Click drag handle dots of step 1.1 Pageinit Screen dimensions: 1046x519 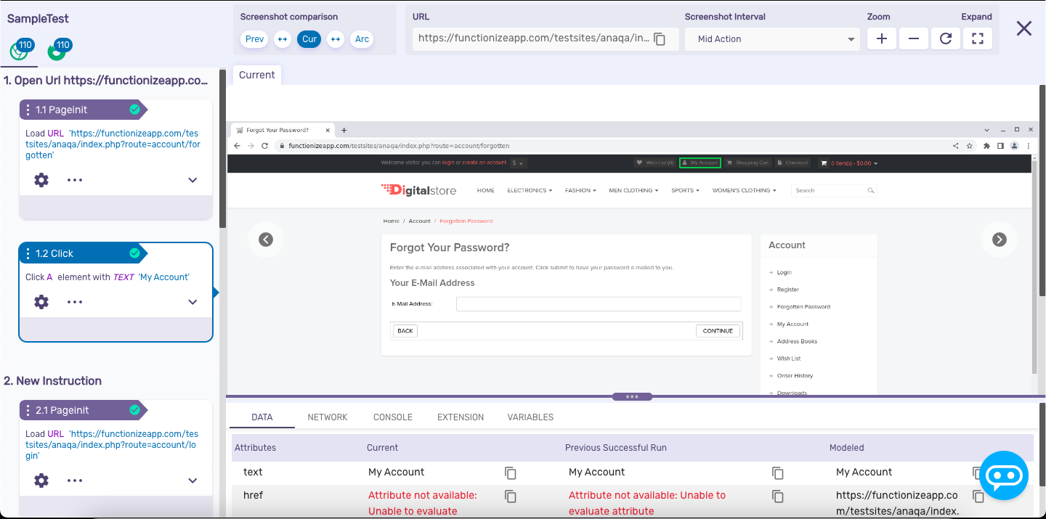[28, 110]
